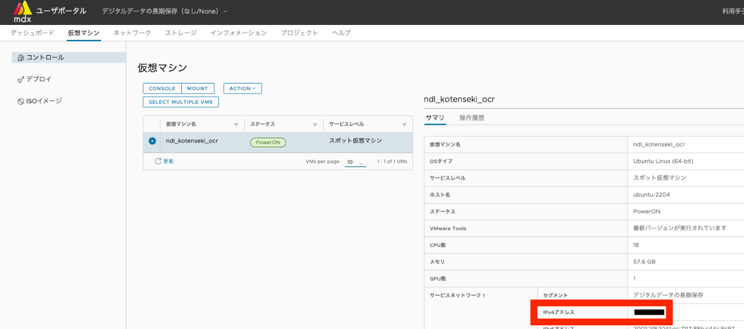Click the 利用手引 link in header

click(733, 11)
